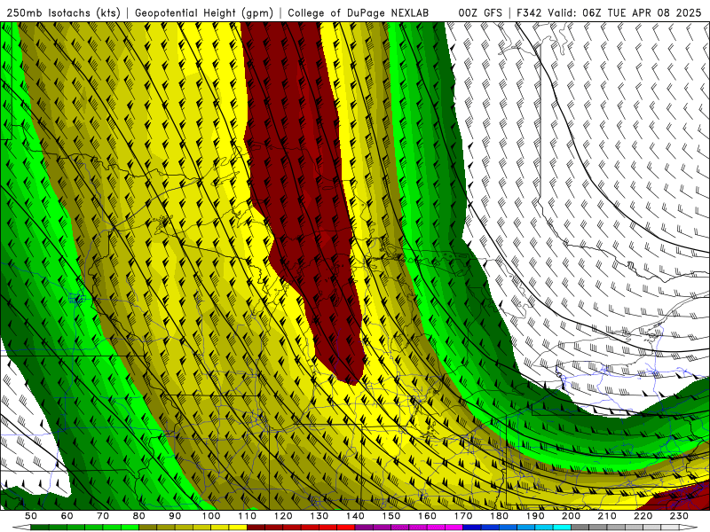Click the '130' legend label
Viewport: 710px width, 532px height.
[319, 516]
